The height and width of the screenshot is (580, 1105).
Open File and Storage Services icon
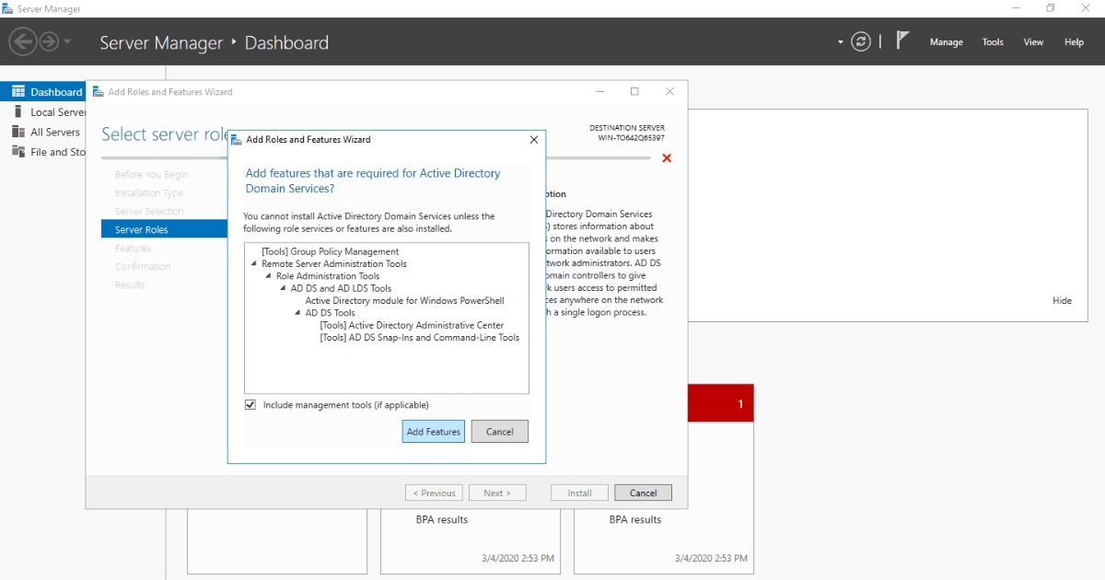(x=17, y=152)
